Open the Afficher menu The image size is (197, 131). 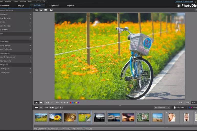(x=23, y=1)
